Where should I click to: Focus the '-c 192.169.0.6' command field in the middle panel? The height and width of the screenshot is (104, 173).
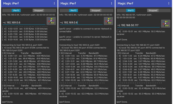coord(81,22)
